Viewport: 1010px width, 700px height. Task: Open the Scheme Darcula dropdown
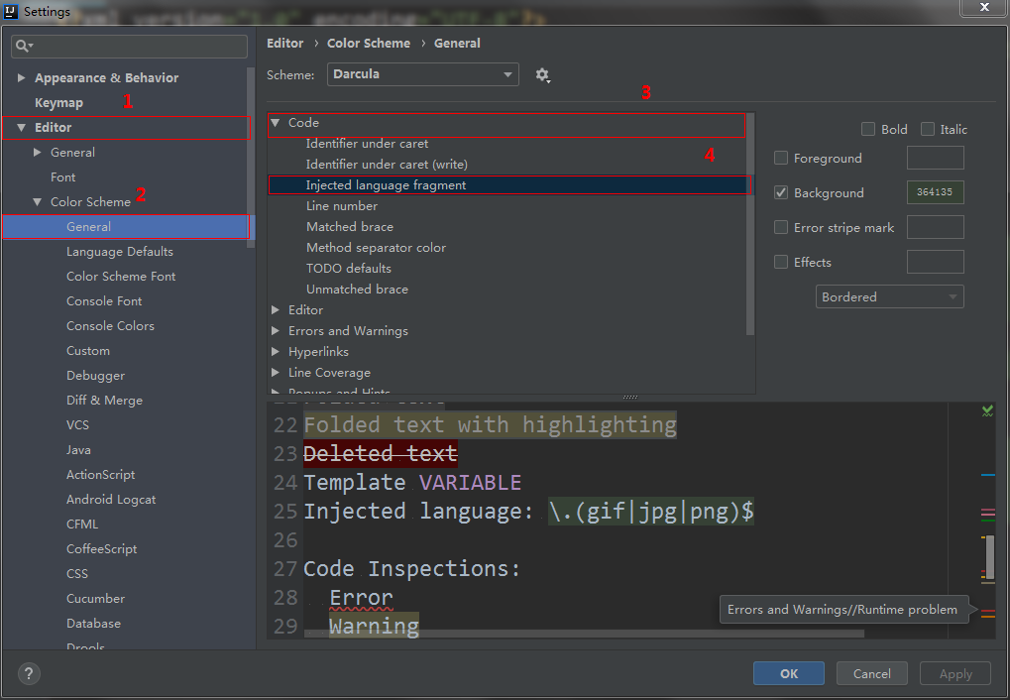pos(422,74)
